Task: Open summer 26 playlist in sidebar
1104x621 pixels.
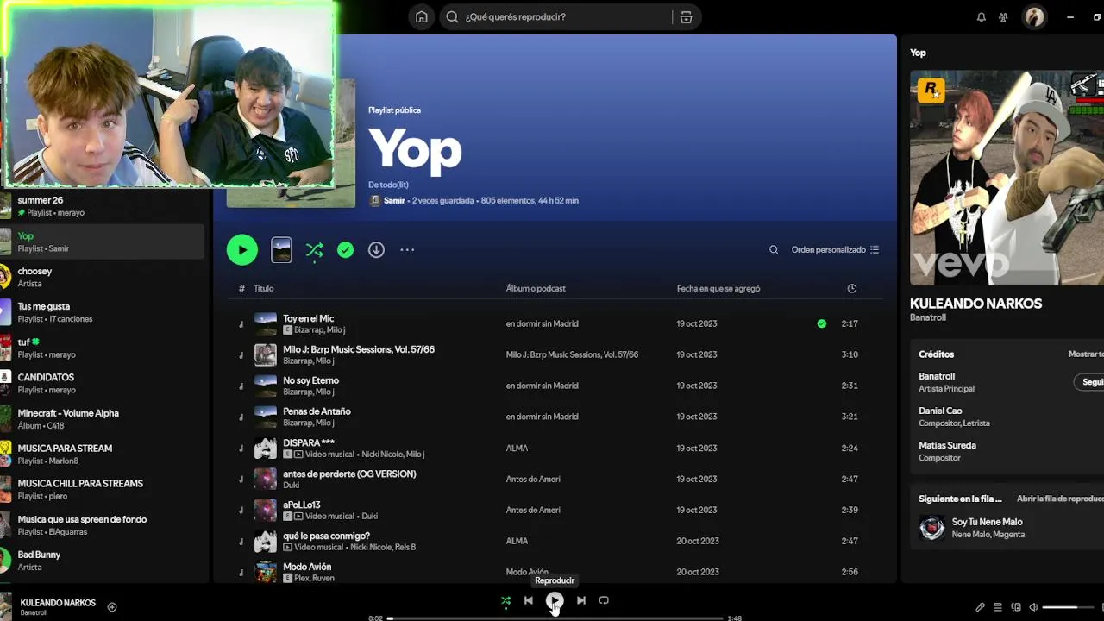Action: [x=103, y=205]
